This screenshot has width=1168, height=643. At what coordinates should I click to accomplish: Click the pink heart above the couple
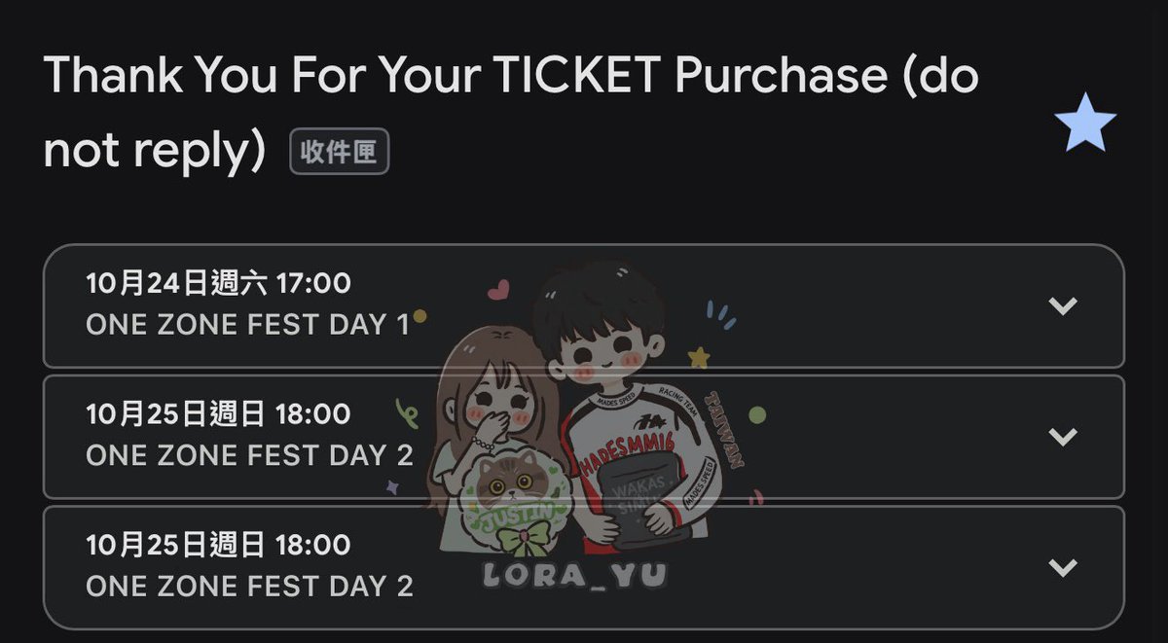click(498, 289)
